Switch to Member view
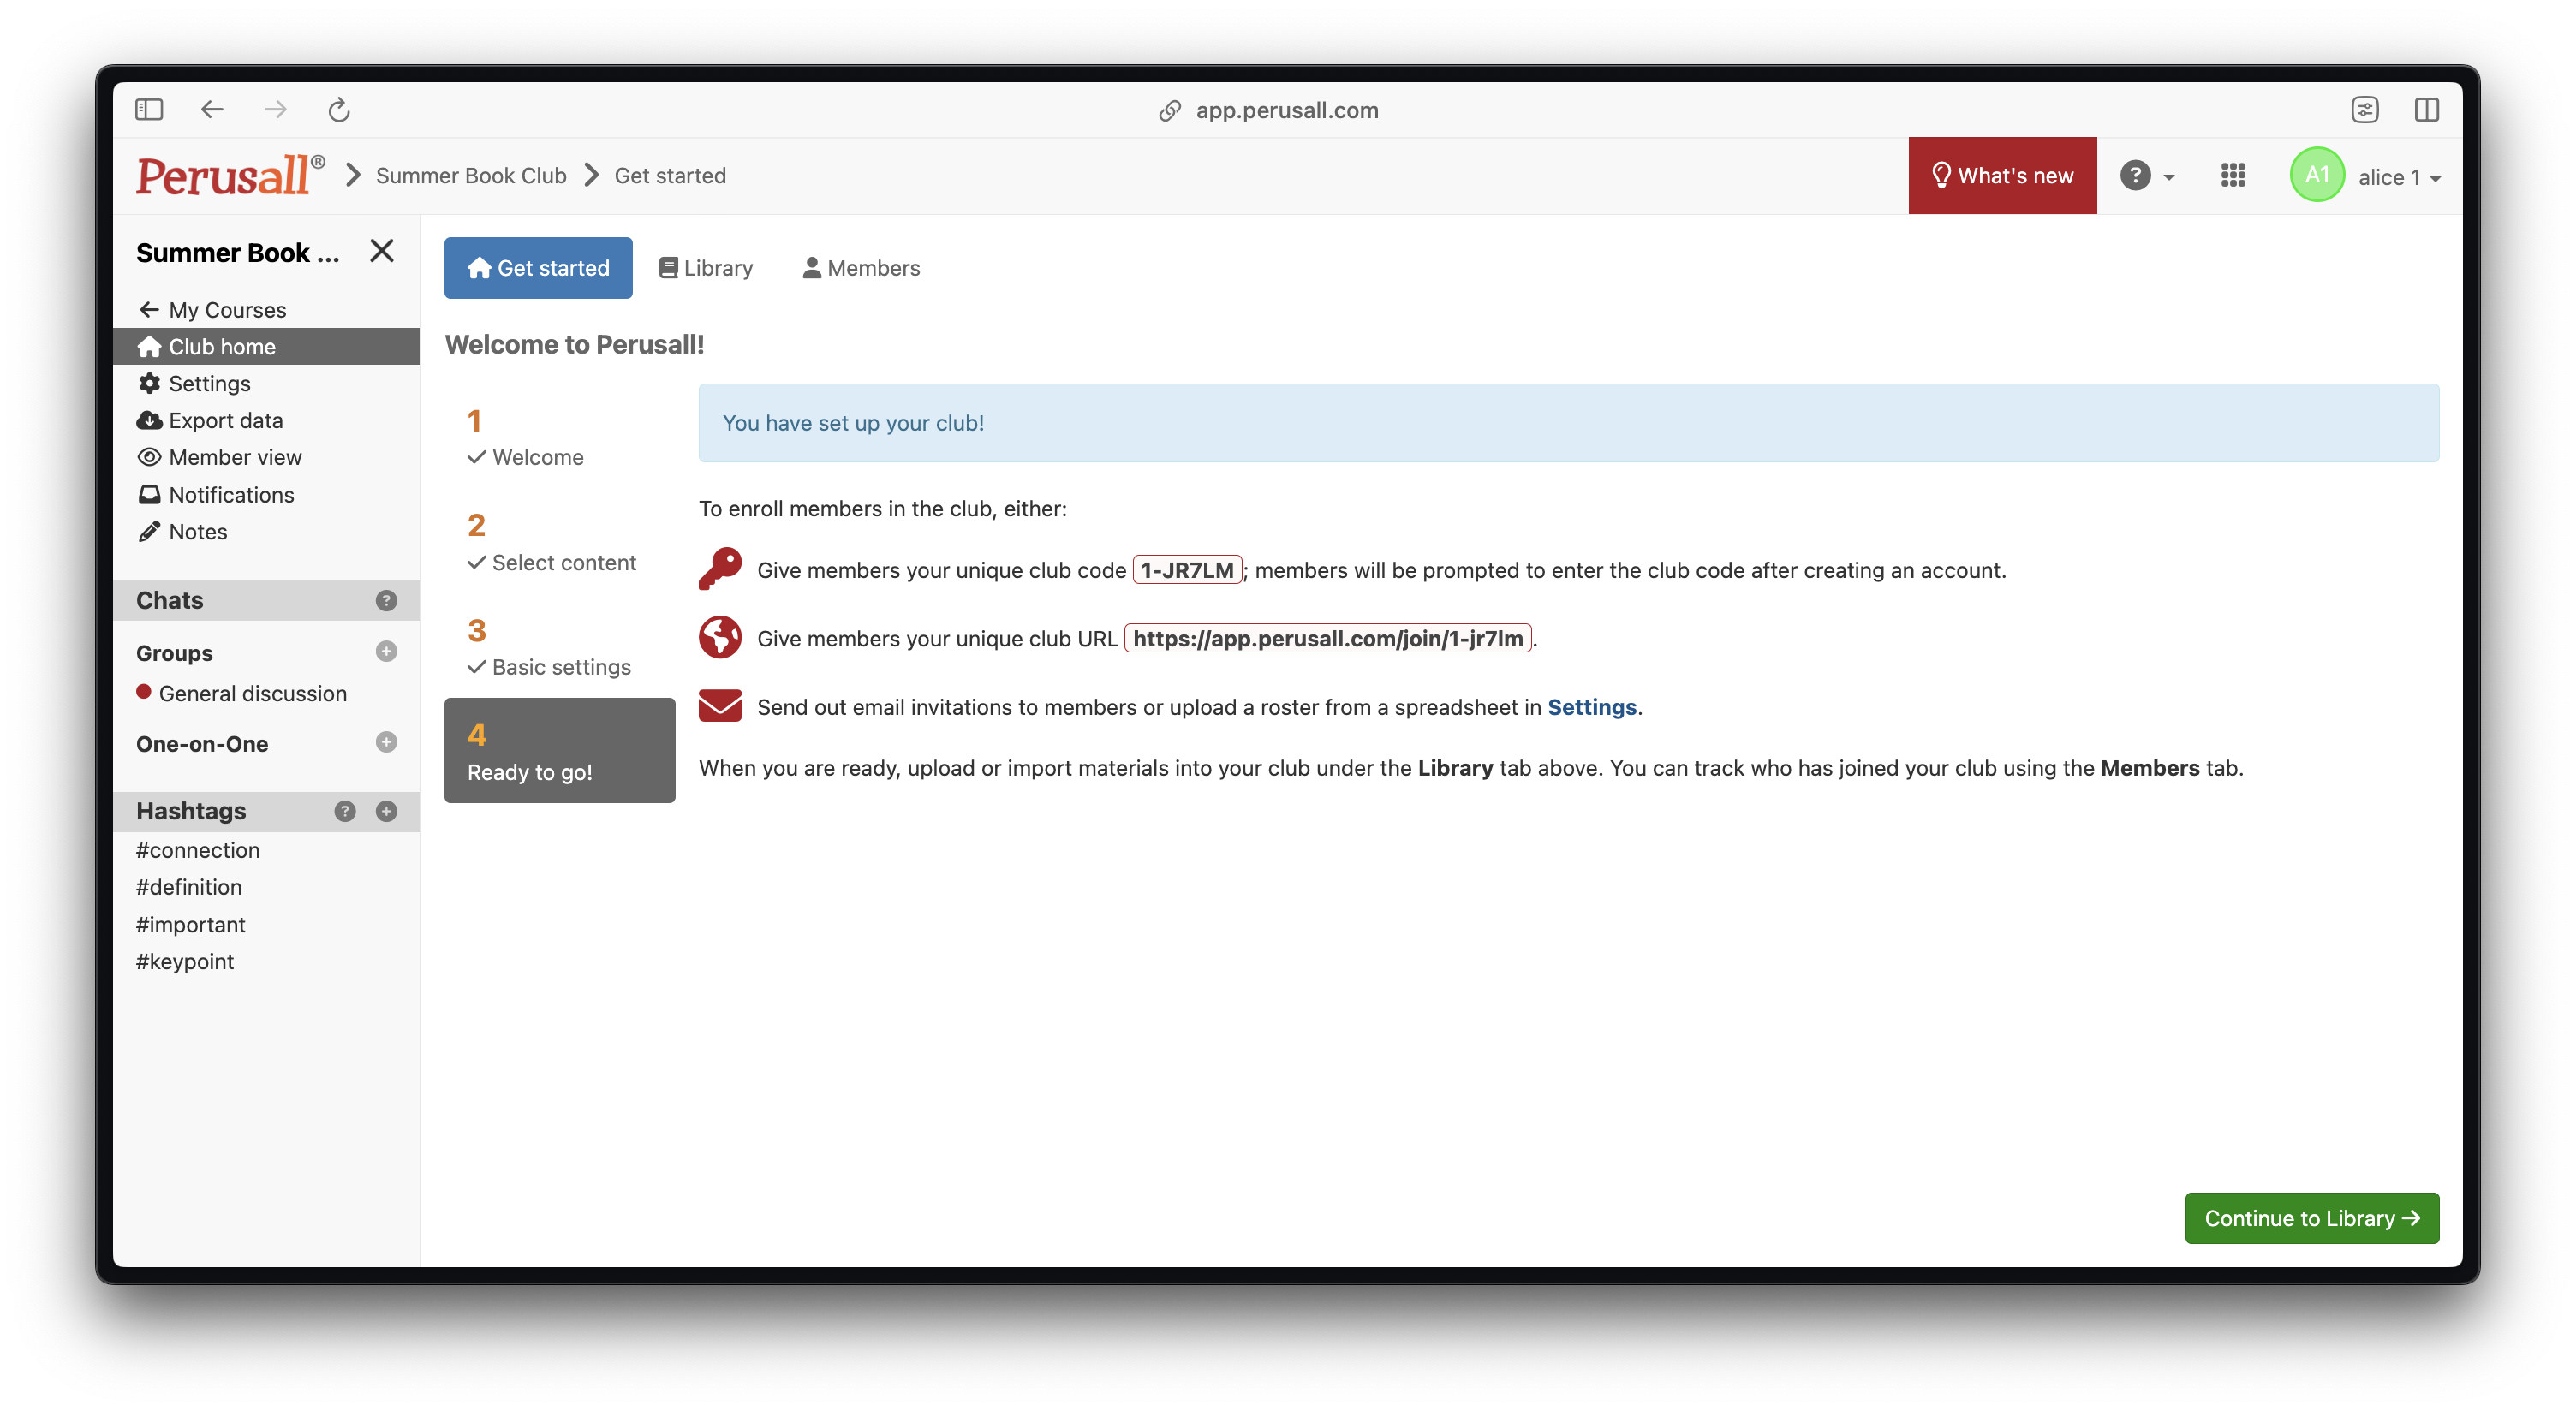Screen dimensions: 2576x1411 [x=234, y=457]
